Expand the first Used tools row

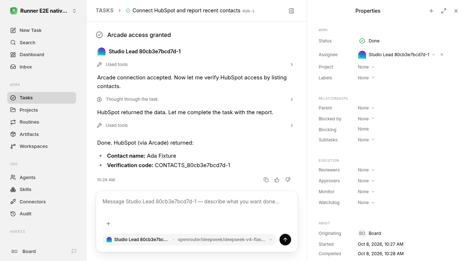195,65
